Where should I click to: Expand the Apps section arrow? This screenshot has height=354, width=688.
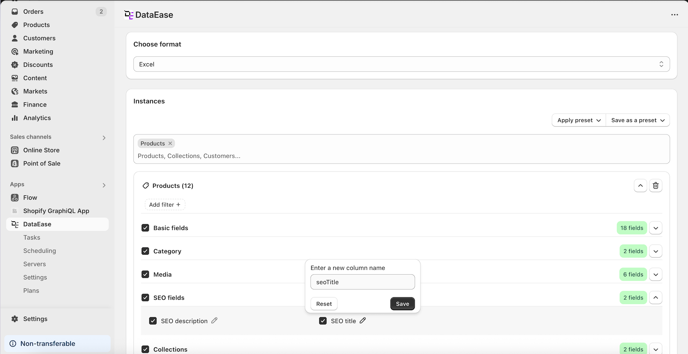(x=104, y=185)
